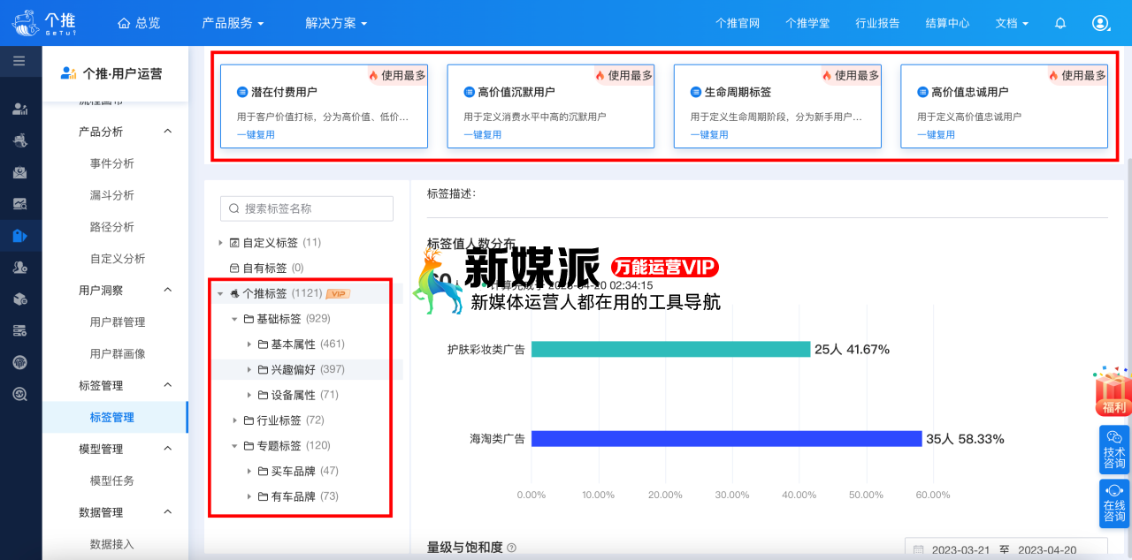Click the teal 护肤彩妆类广告 bar
Viewport: 1132px width, 560px height.
[x=670, y=349]
